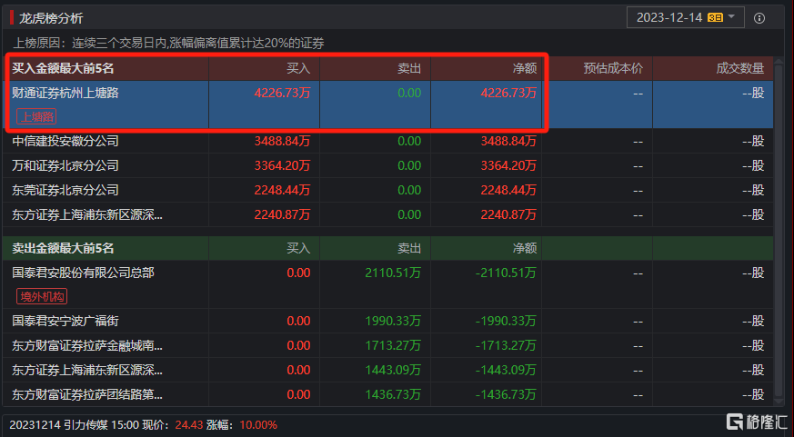Click the 成交数量 column header
794x437 pixels.
[739, 68]
